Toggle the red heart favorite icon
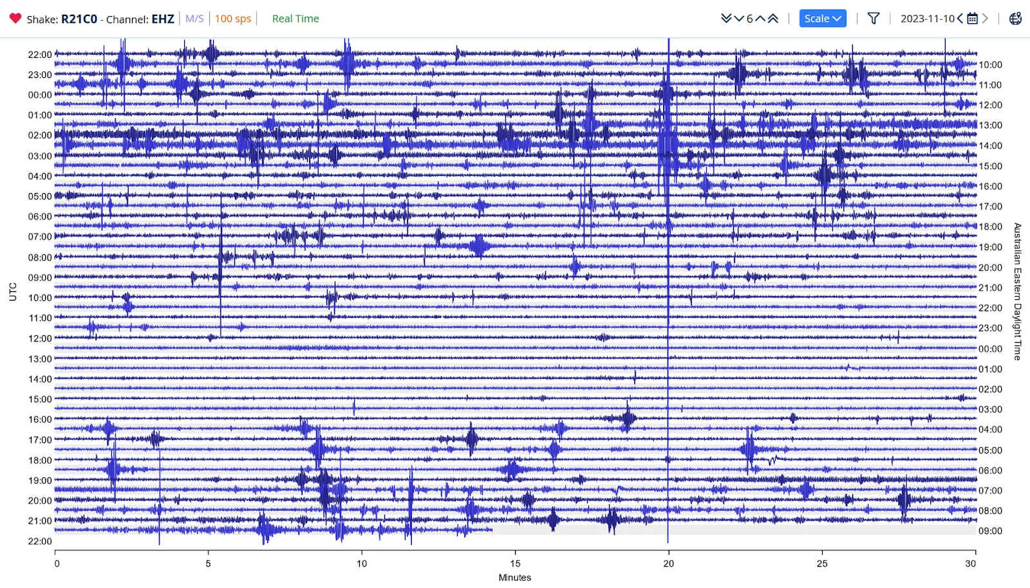Viewport: 1030px width, 588px height. click(15, 18)
